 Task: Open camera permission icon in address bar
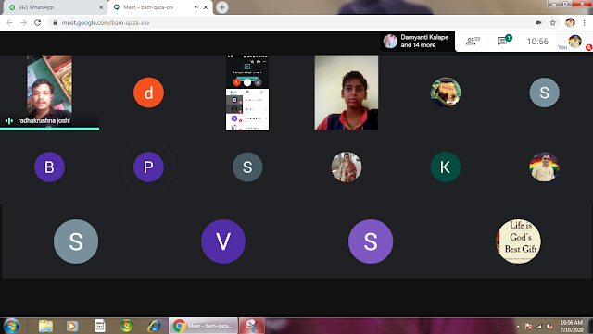tap(539, 23)
